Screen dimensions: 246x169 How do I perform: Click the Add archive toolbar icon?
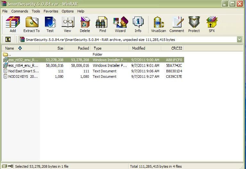coord(13,22)
